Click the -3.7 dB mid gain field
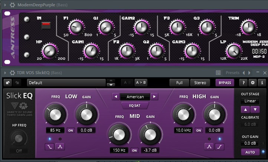 click(150, 150)
